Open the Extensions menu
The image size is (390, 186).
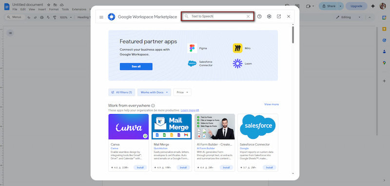(x=79, y=9)
